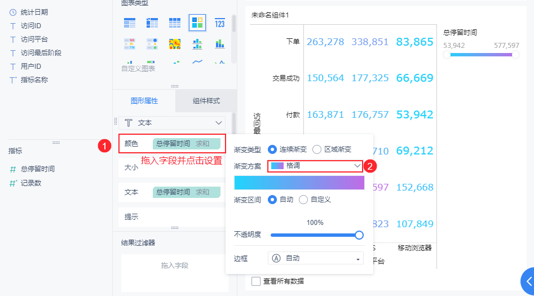Screen dimensions: 534x296
Task: Click the table cell value 150,564
Action: (x=325, y=78)
